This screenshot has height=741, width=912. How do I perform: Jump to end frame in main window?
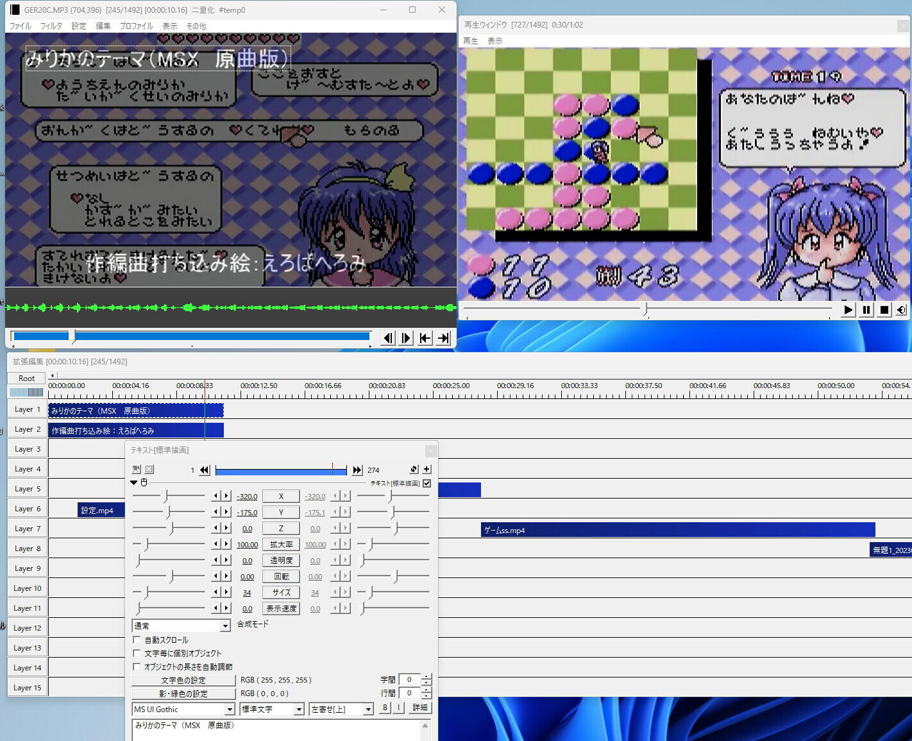coord(444,338)
